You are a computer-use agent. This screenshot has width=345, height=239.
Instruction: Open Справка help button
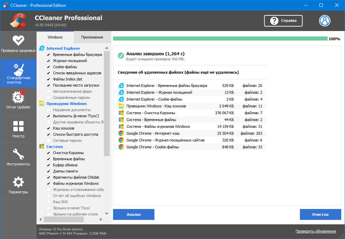tap(283, 21)
